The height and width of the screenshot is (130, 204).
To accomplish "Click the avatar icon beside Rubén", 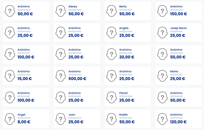I will 111,119.
